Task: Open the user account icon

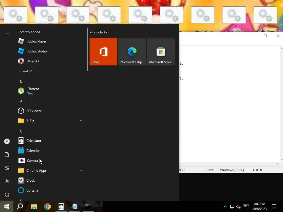Action: 7,141
